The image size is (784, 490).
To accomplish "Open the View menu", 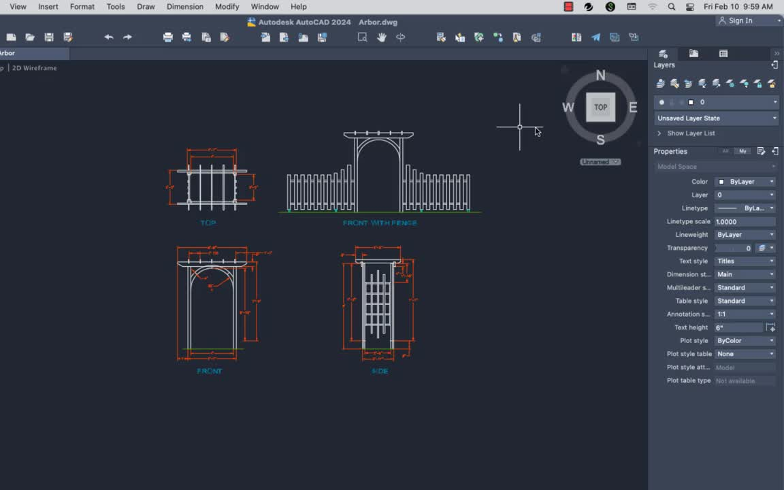I will (18, 7).
